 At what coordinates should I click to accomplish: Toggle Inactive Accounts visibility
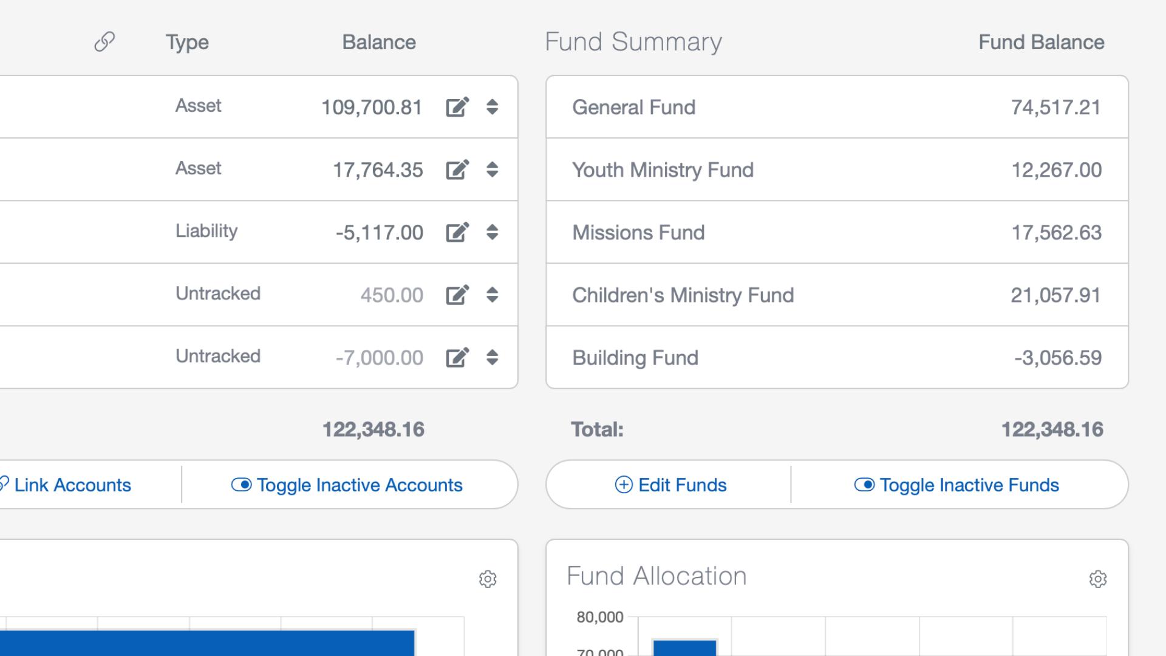[x=347, y=485]
